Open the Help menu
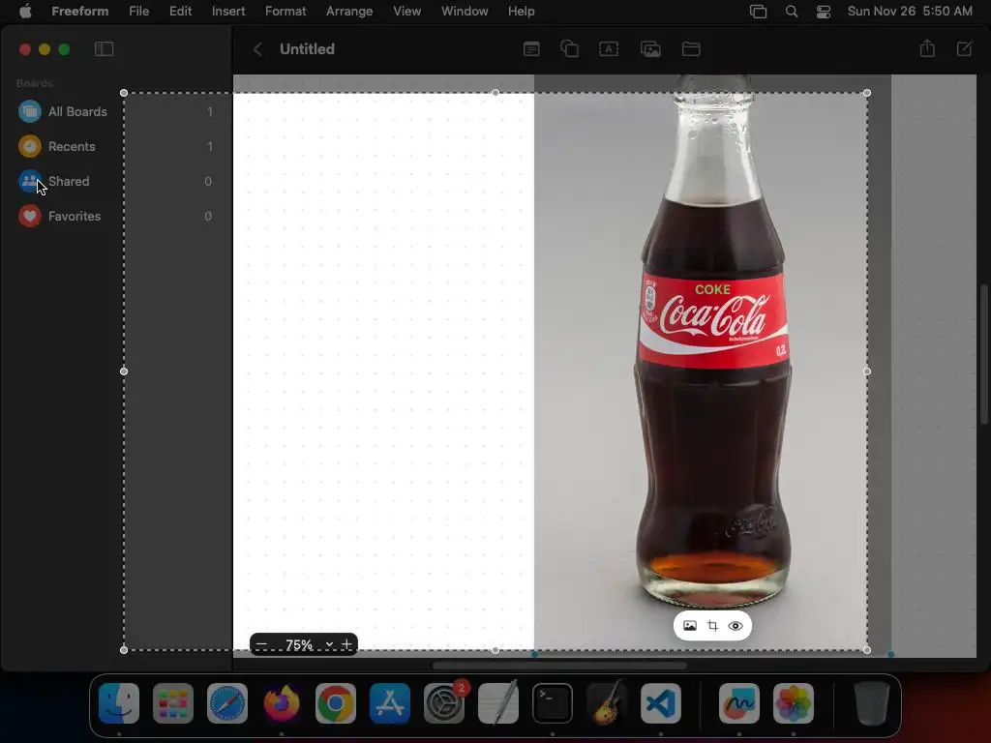 point(521,12)
